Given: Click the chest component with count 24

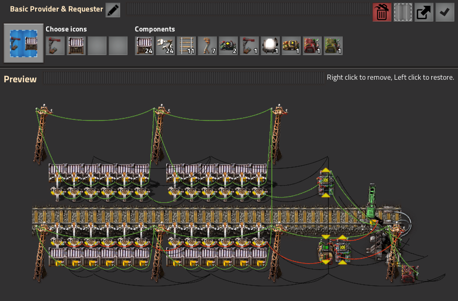Looking at the screenshot, I should click(144, 46).
